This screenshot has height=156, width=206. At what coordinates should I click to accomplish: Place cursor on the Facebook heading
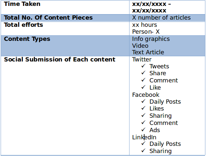pyautogui.click(x=146, y=95)
